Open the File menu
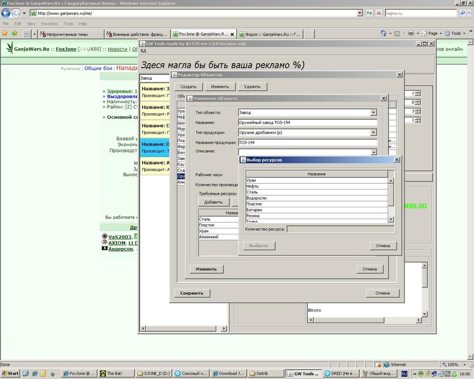 6,23
